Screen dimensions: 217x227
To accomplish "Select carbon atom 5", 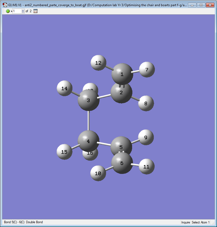I will tap(121, 145).
